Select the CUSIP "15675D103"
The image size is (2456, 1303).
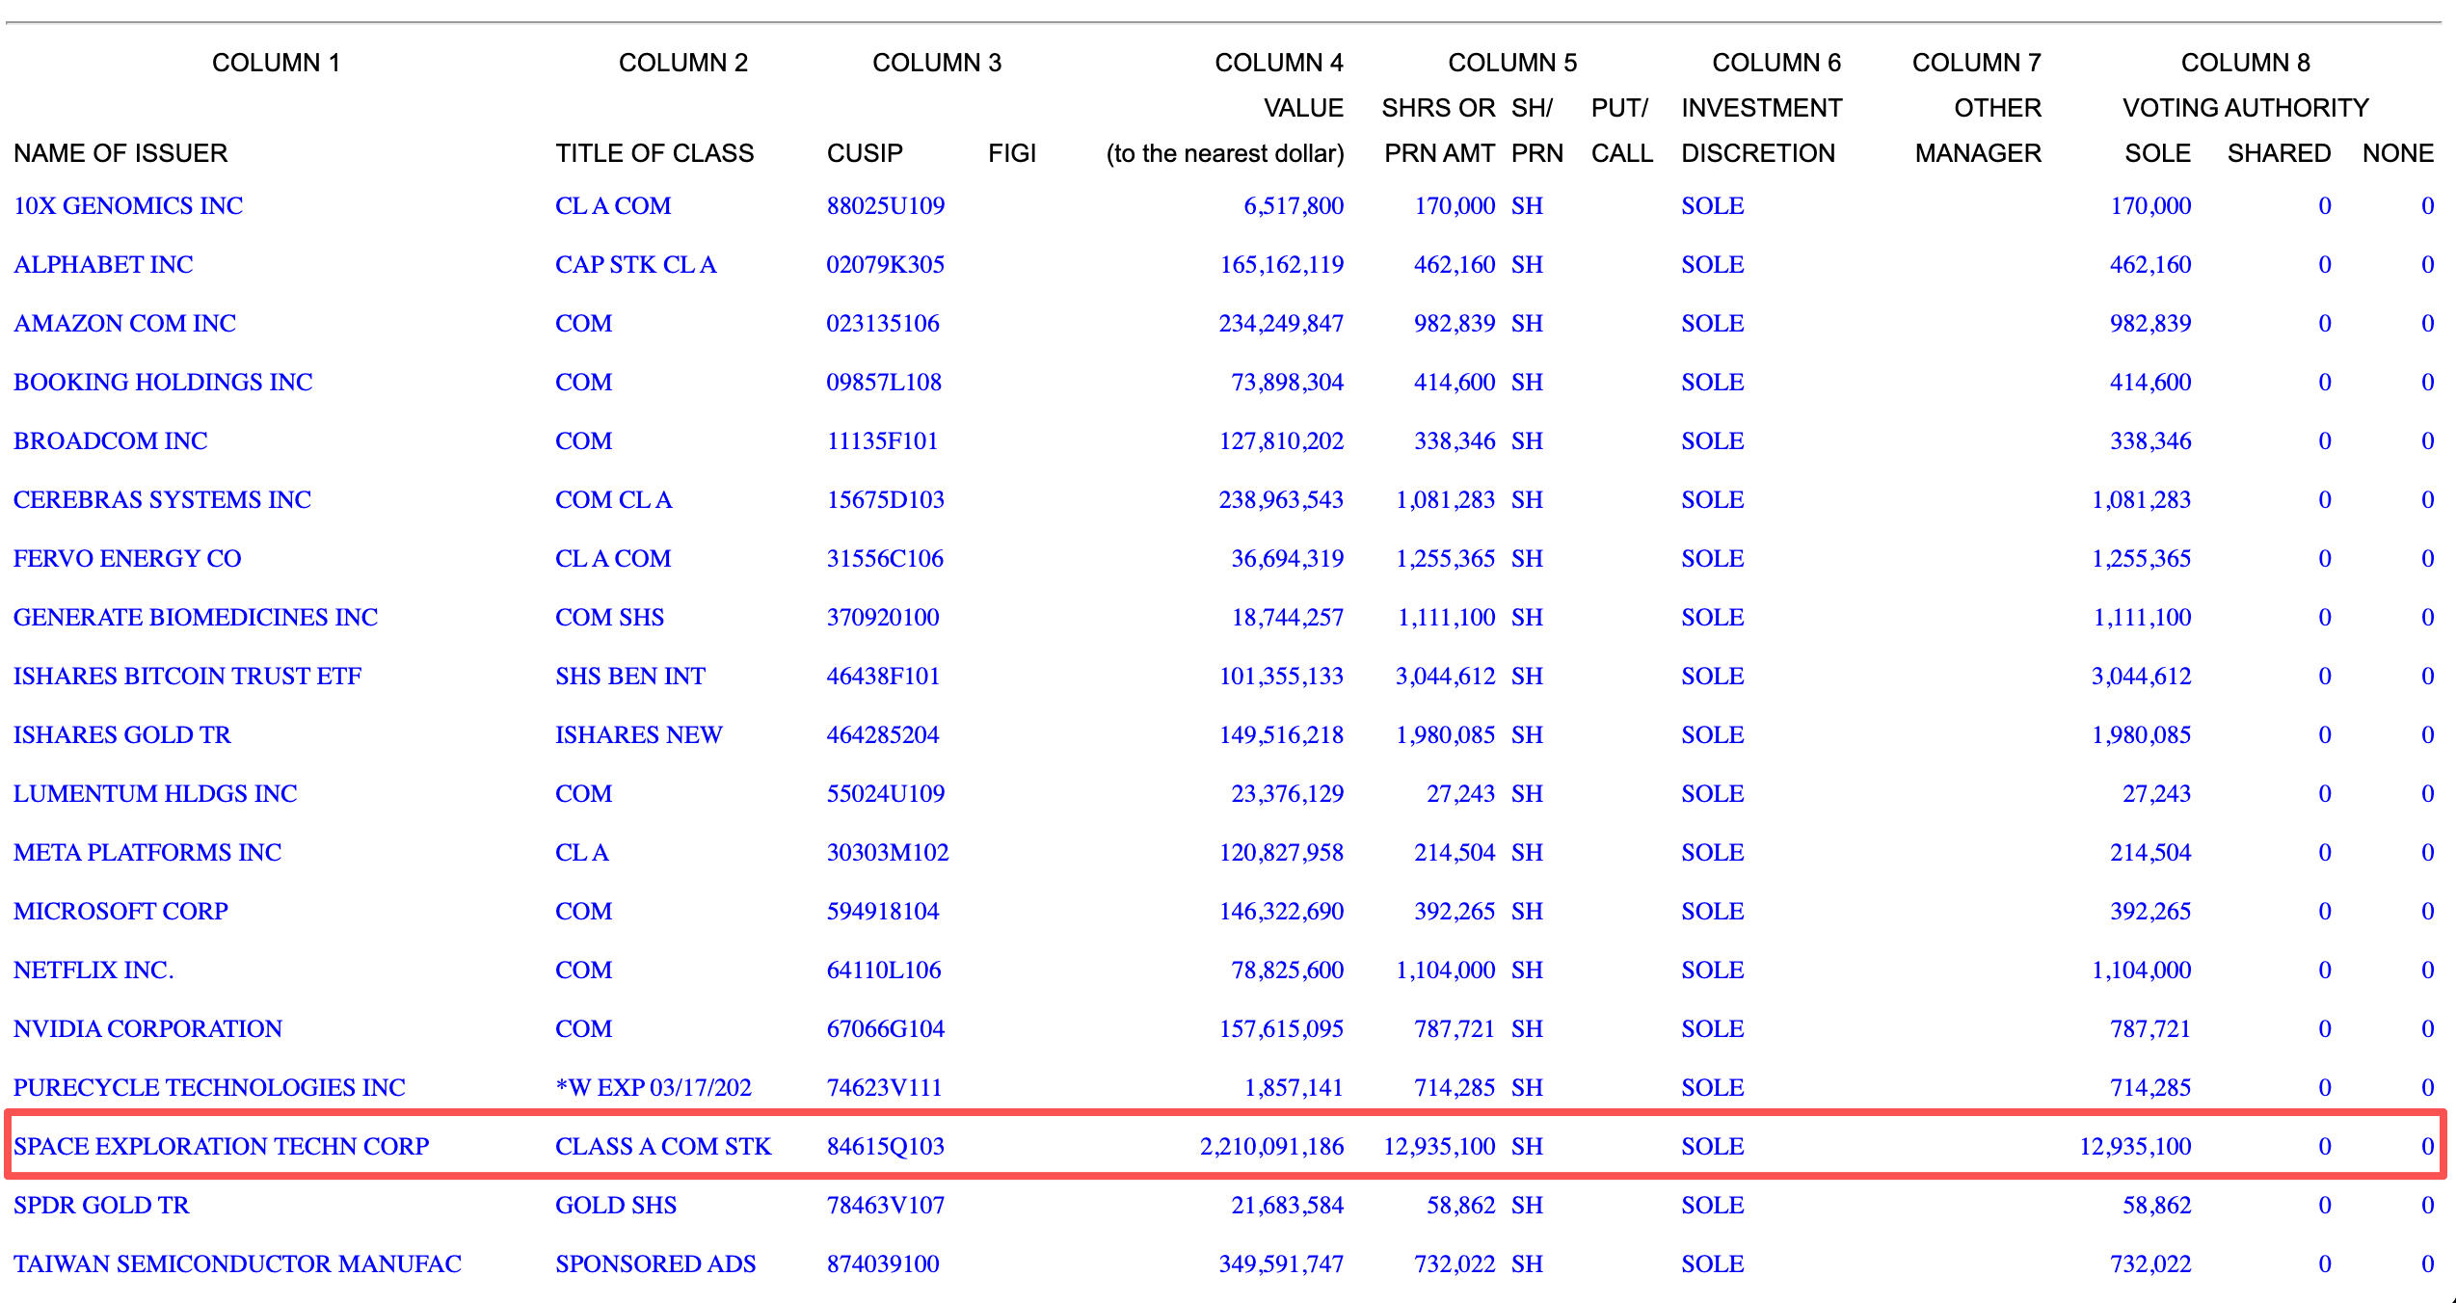886,499
